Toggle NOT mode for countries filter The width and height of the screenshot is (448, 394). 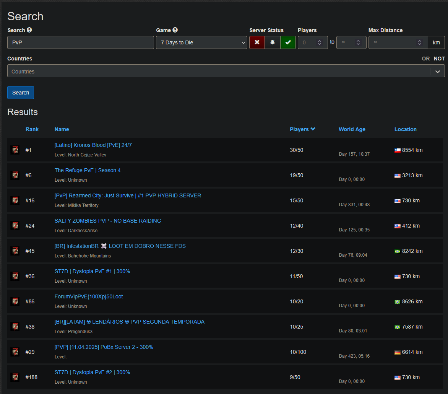[x=439, y=59]
